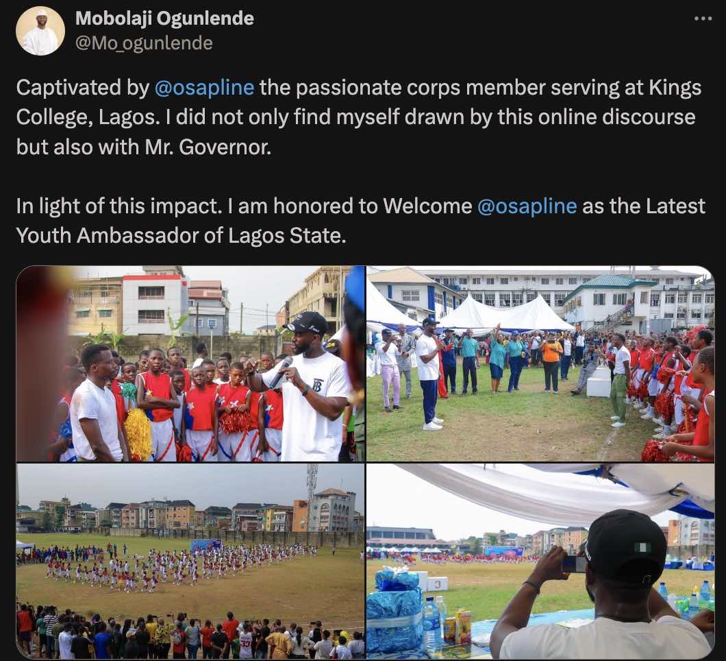Select the top-right image in the photo grid
This screenshot has width=726, height=661.
pyautogui.click(x=540, y=363)
